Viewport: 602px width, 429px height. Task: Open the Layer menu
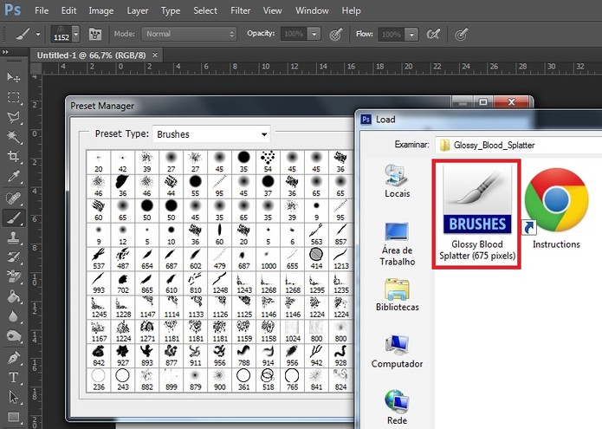[x=138, y=10]
